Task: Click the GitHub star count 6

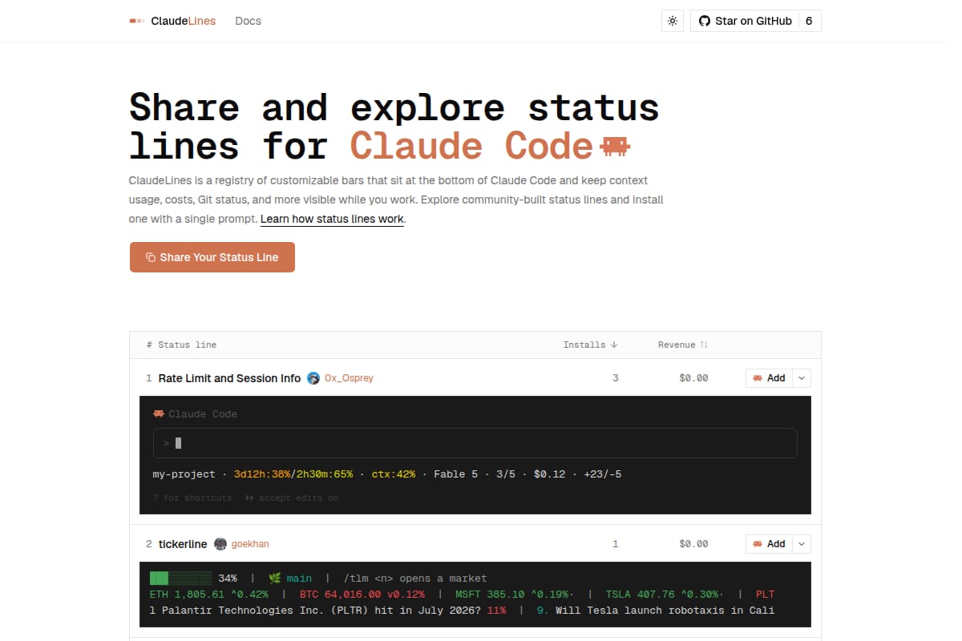Action: [x=809, y=21]
